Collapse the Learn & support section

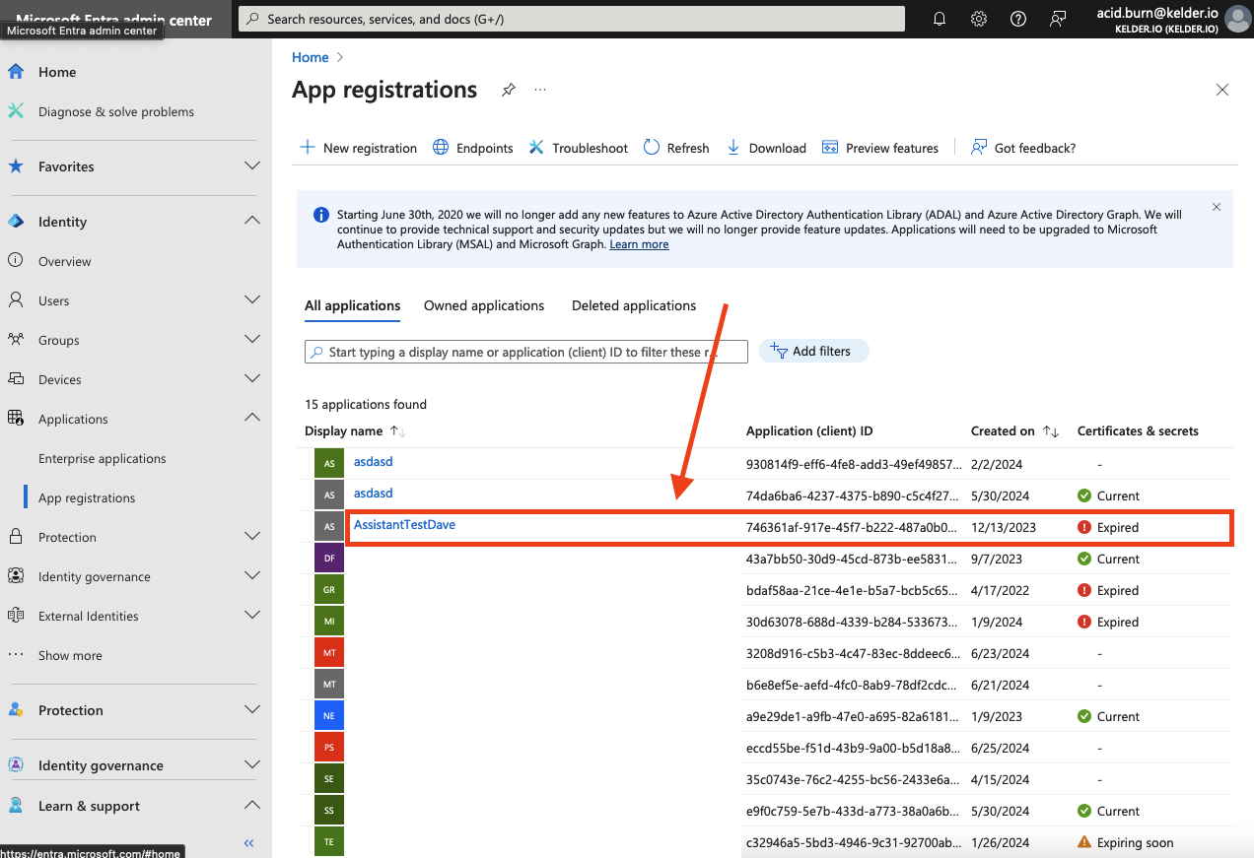click(x=252, y=805)
